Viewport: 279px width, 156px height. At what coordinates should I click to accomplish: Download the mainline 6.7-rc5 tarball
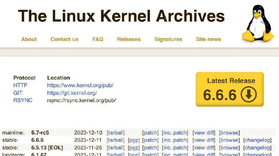coord(115,133)
